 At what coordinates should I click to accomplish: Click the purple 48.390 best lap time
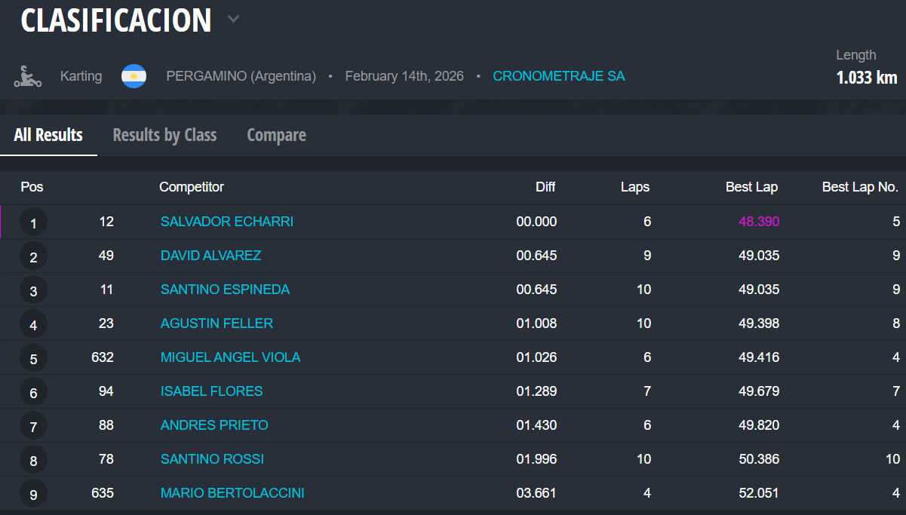coord(759,222)
